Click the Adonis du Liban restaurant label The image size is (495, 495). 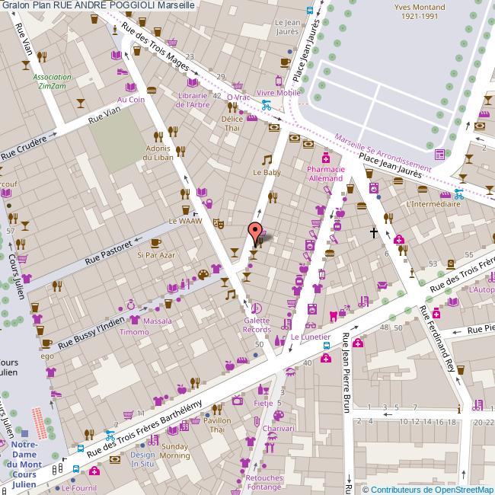158,152
